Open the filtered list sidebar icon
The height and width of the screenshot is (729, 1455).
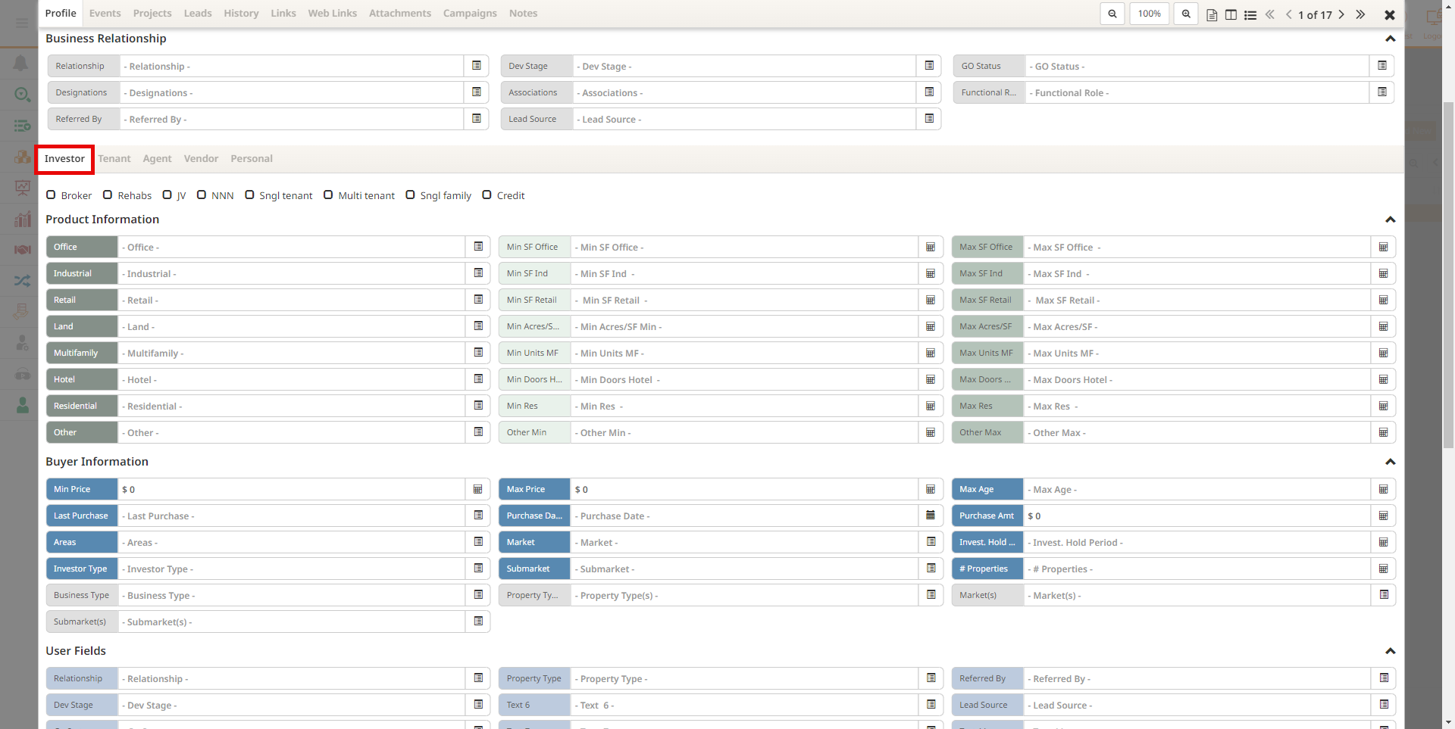coord(21,125)
